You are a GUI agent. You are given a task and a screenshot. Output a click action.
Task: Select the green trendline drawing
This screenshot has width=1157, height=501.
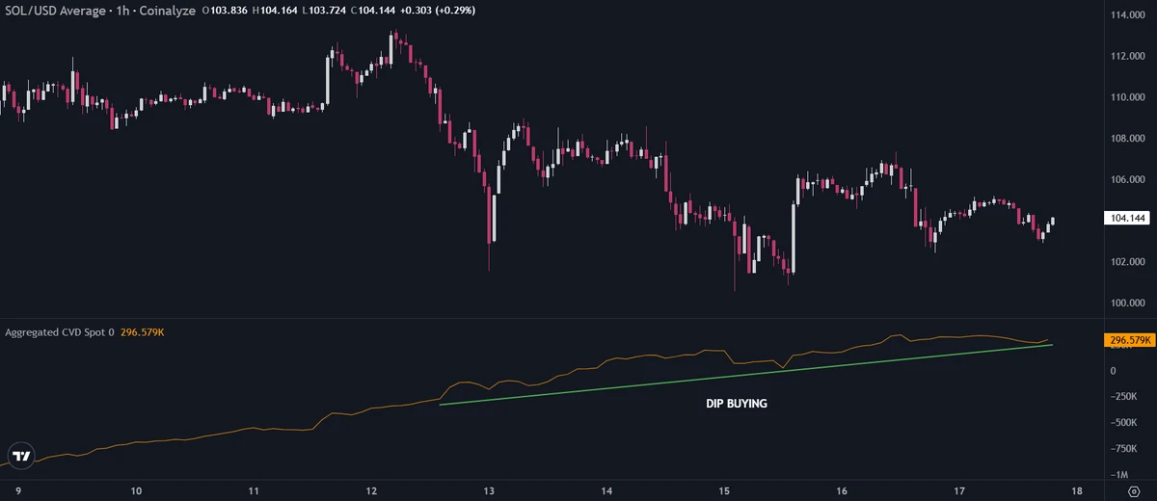tap(744, 375)
